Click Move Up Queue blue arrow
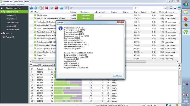The width and height of the screenshot is (190, 106). tap(62, 8)
